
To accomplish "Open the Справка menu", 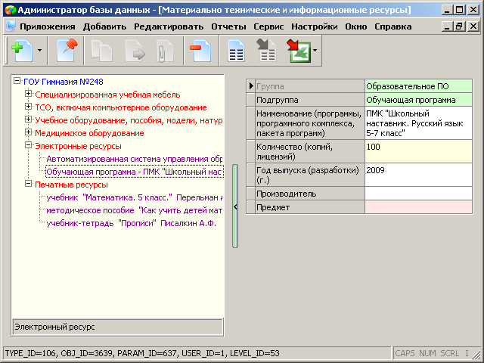I will (393, 27).
